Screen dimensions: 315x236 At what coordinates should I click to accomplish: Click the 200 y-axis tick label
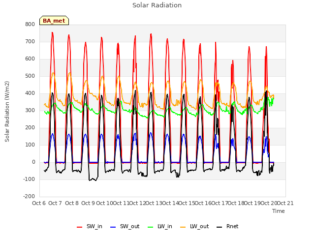click(30, 128)
